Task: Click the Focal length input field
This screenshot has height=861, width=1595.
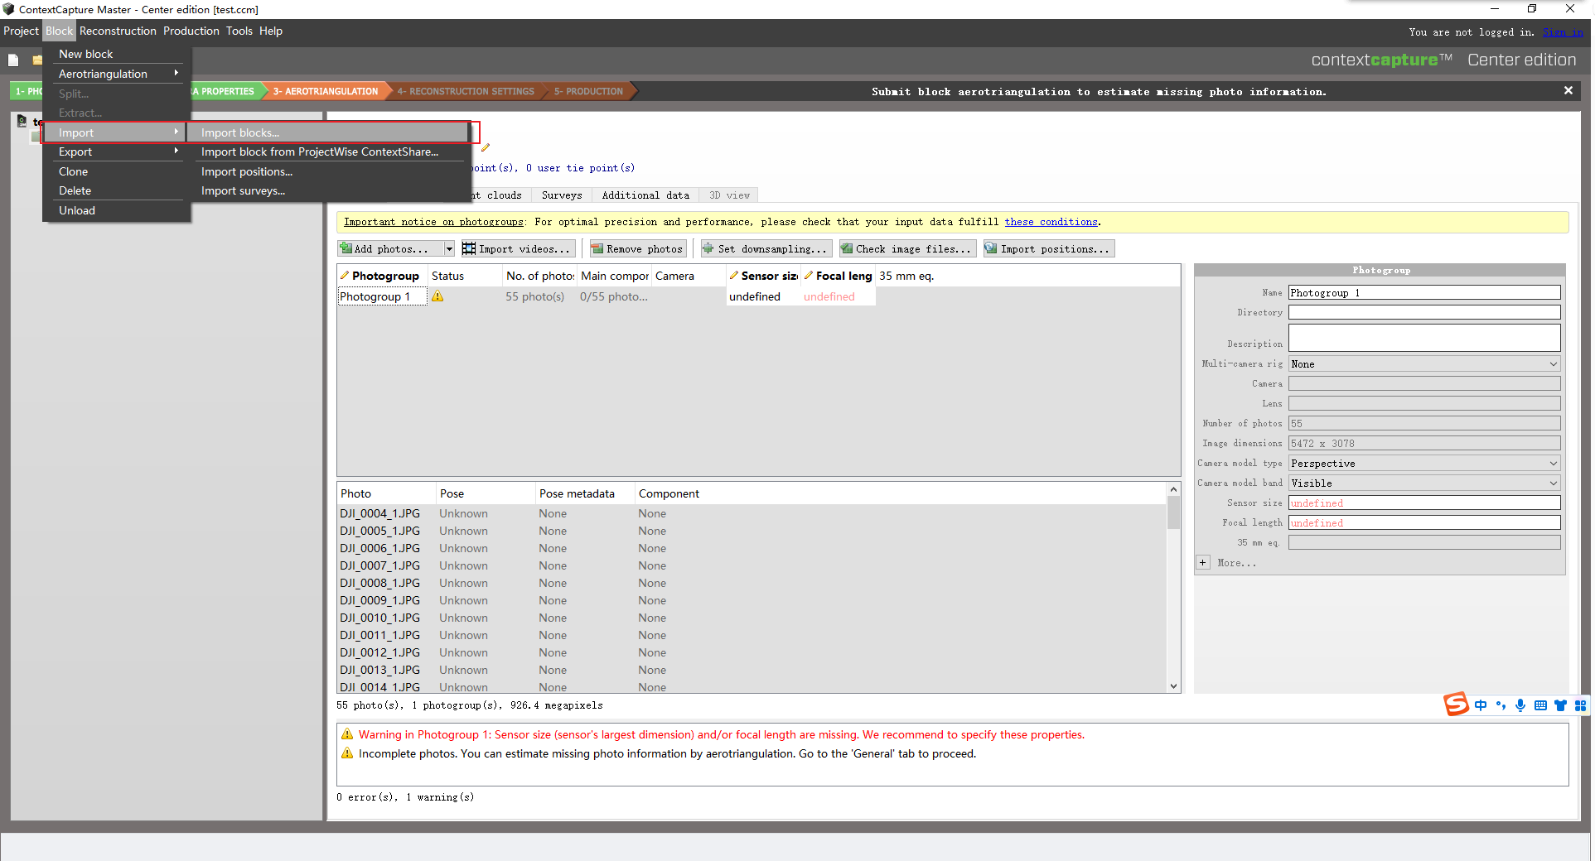Action: [1424, 523]
